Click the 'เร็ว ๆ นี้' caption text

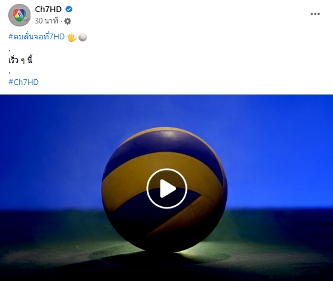(x=20, y=60)
